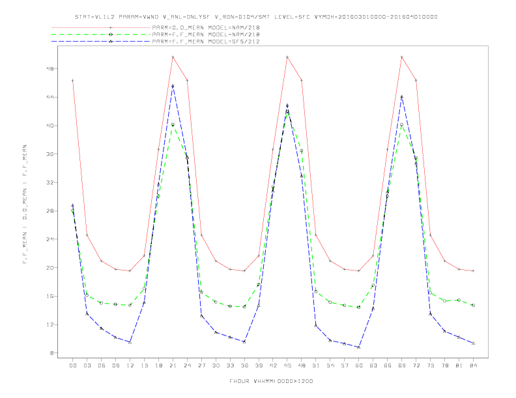Click y-axis tick label 28
516x398 pixels.
(50, 211)
